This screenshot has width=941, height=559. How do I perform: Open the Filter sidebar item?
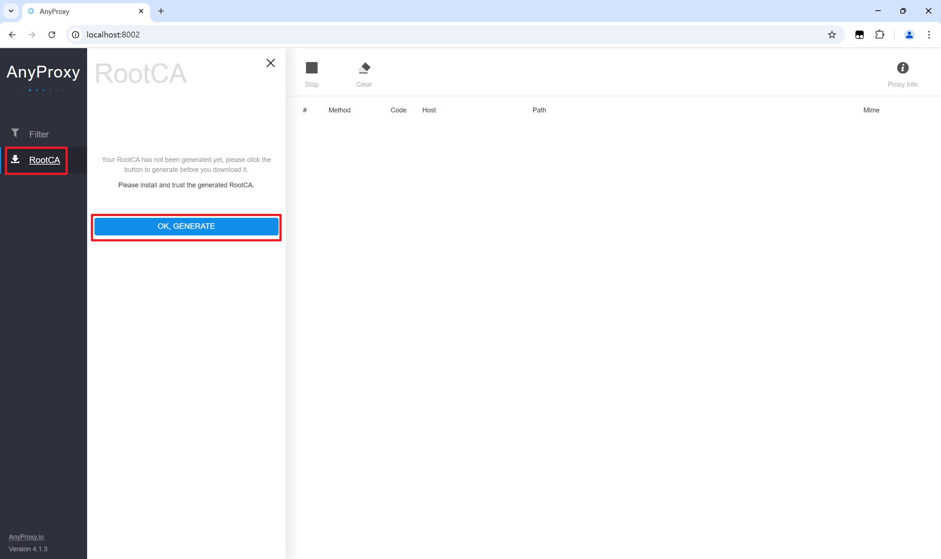click(43, 134)
